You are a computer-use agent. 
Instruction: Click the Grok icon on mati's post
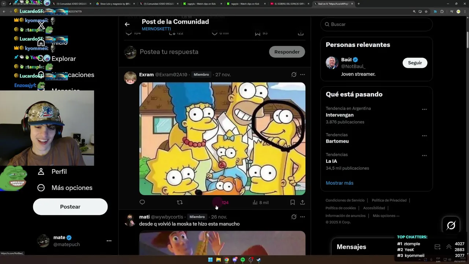pos(294,217)
